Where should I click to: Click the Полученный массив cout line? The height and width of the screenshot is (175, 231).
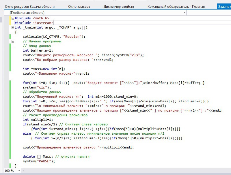[x=80, y=97]
